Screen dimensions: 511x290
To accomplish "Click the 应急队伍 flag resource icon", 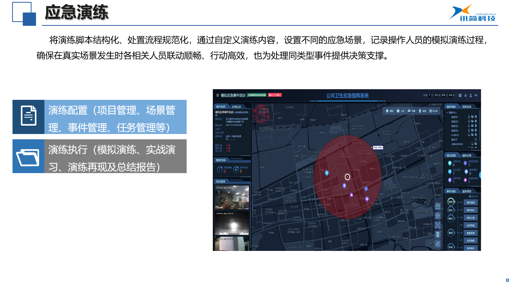I will (450, 163).
